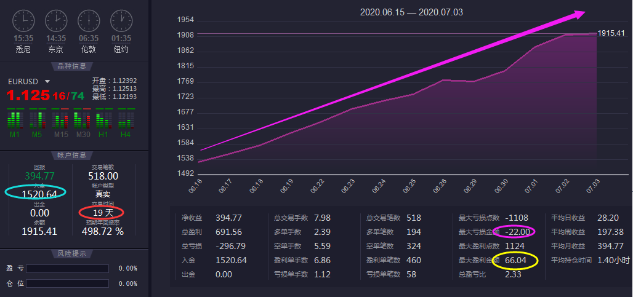Select the M30 timeframe indicator bars
The width and height of the screenshot is (633, 297).
83,119
